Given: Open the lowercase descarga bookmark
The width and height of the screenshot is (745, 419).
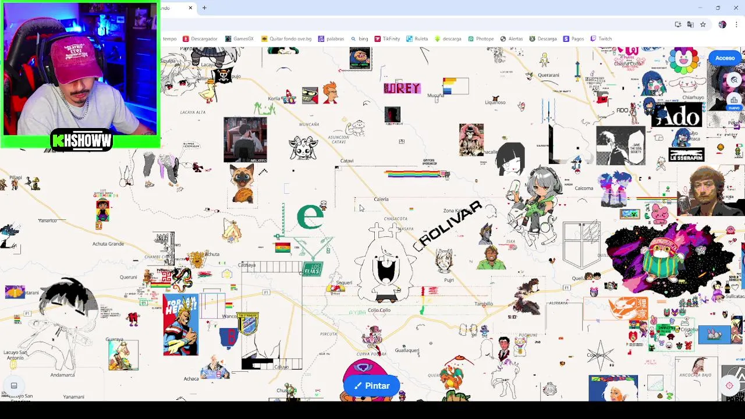Looking at the screenshot, I should 448,39.
